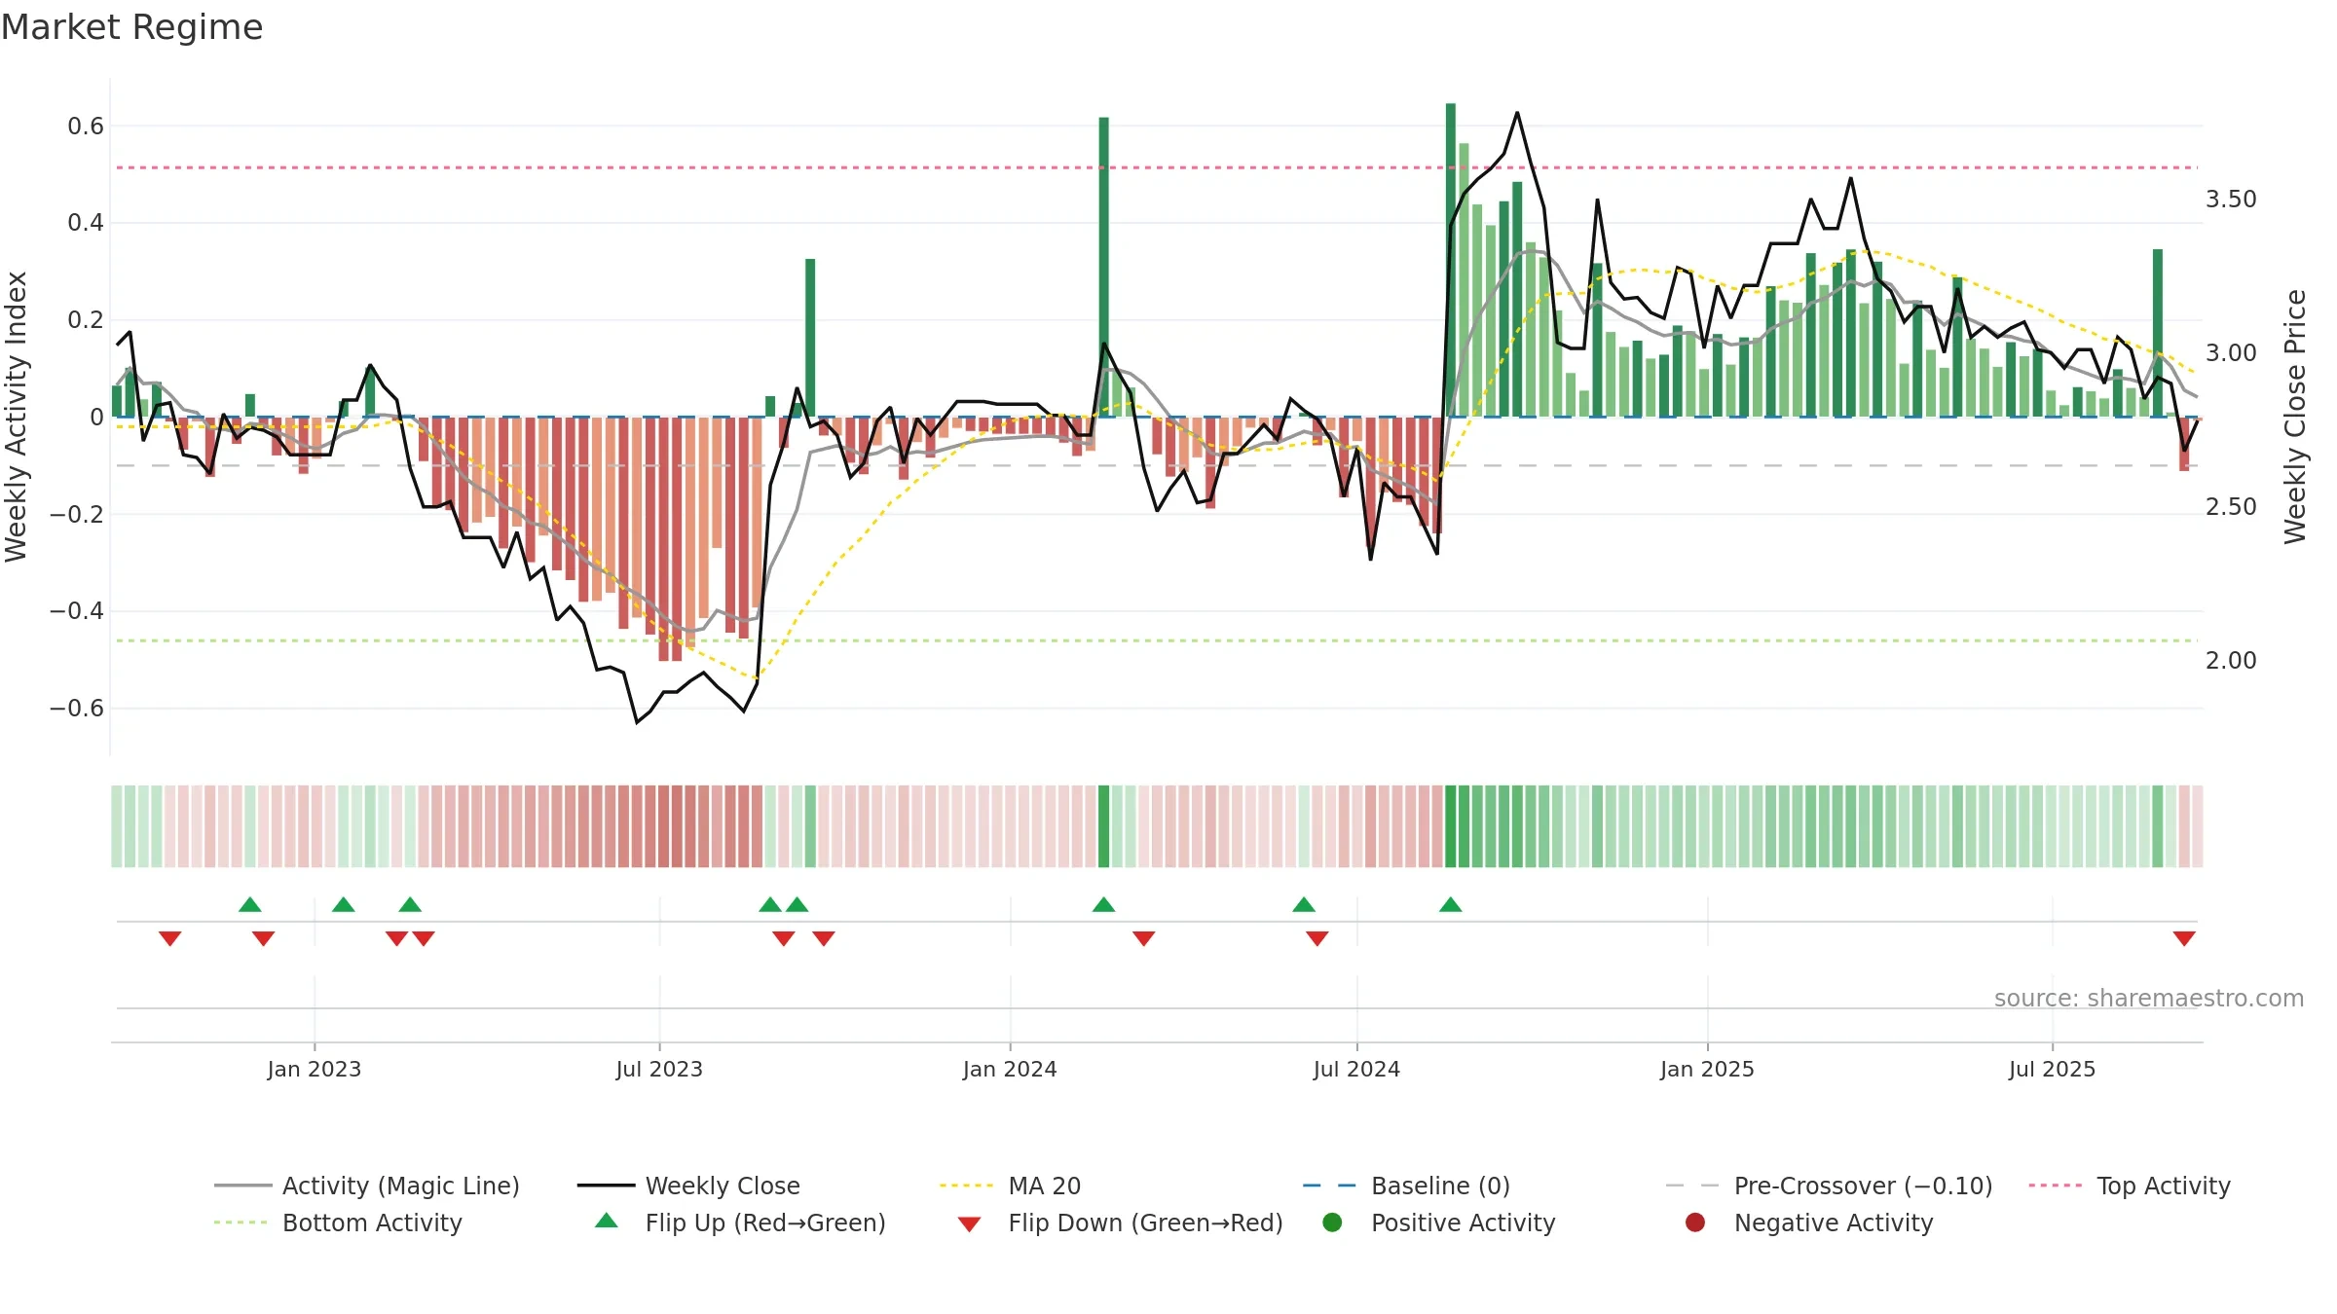
Task: Click the green dotted Bottom Activity legend swatch
Action: tap(241, 1223)
